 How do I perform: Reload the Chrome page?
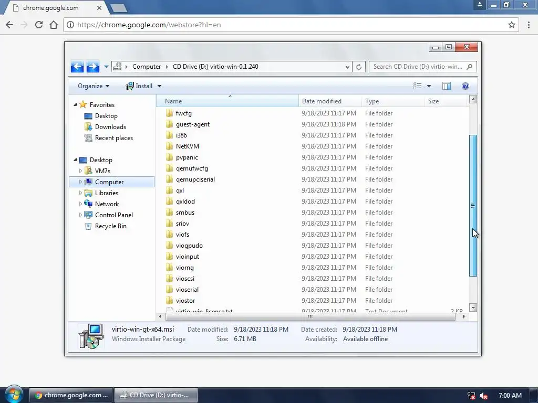pos(39,25)
